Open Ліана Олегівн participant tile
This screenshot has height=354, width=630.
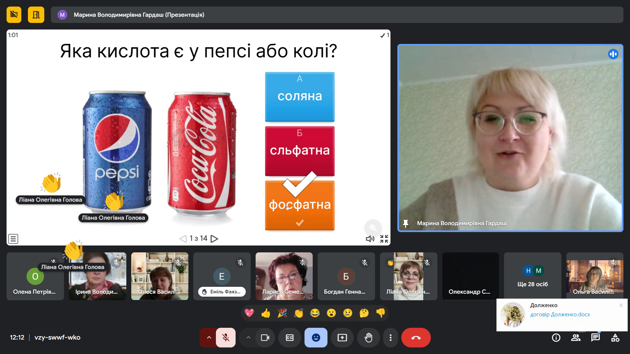409,276
